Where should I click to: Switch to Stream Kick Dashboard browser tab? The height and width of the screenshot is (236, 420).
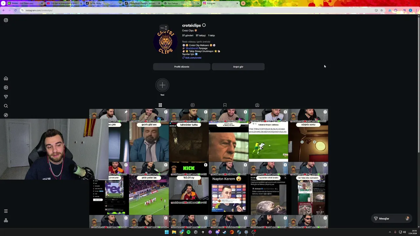click(x=25, y=3)
